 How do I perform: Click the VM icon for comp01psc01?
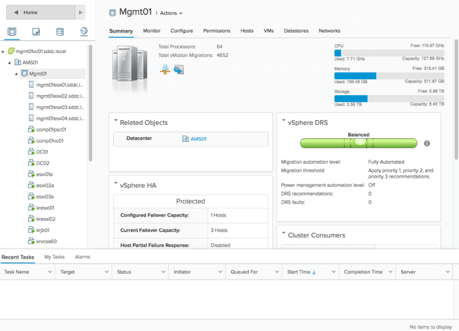31,129
